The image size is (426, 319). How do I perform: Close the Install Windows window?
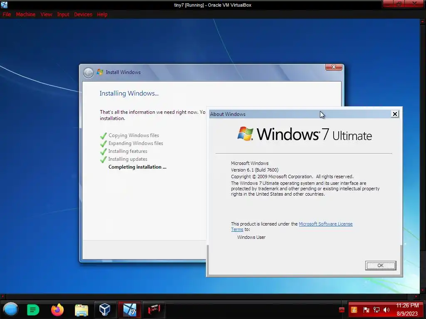[334, 67]
